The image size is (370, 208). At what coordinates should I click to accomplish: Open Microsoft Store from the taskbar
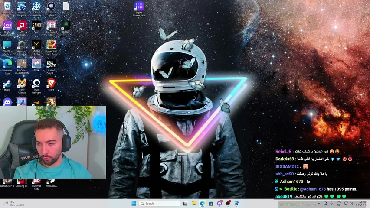211,203
